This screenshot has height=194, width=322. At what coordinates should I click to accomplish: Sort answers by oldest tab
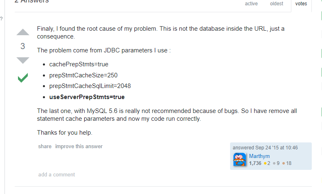tap(277, 4)
